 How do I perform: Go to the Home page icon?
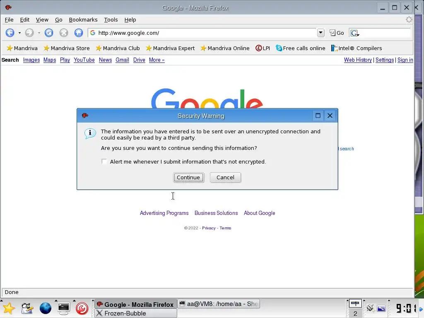pos(79,33)
